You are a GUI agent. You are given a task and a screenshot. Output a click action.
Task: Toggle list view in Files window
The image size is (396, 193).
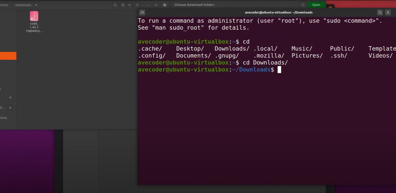123,5
